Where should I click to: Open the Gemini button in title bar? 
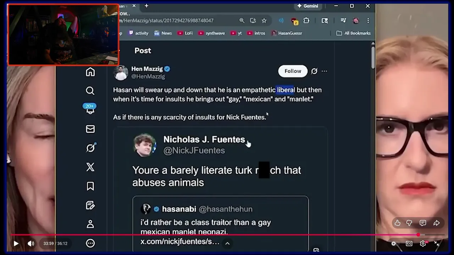(308, 6)
